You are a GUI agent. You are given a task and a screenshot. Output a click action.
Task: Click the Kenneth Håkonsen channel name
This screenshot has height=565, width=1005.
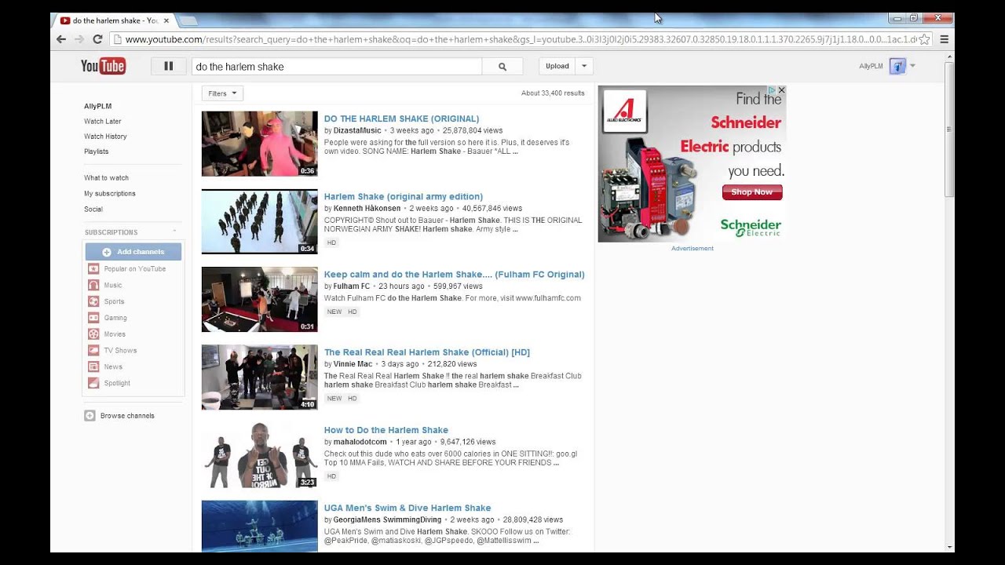click(x=367, y=209)
